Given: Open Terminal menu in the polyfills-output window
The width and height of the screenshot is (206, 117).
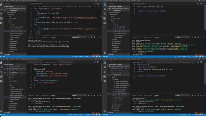Looking at the screenshot, I should pos(134,1).
